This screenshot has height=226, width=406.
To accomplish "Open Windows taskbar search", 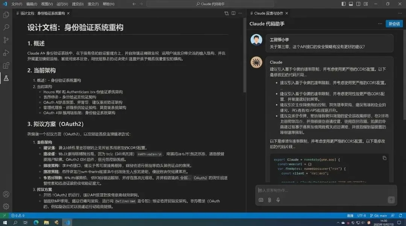I will 15,222.
